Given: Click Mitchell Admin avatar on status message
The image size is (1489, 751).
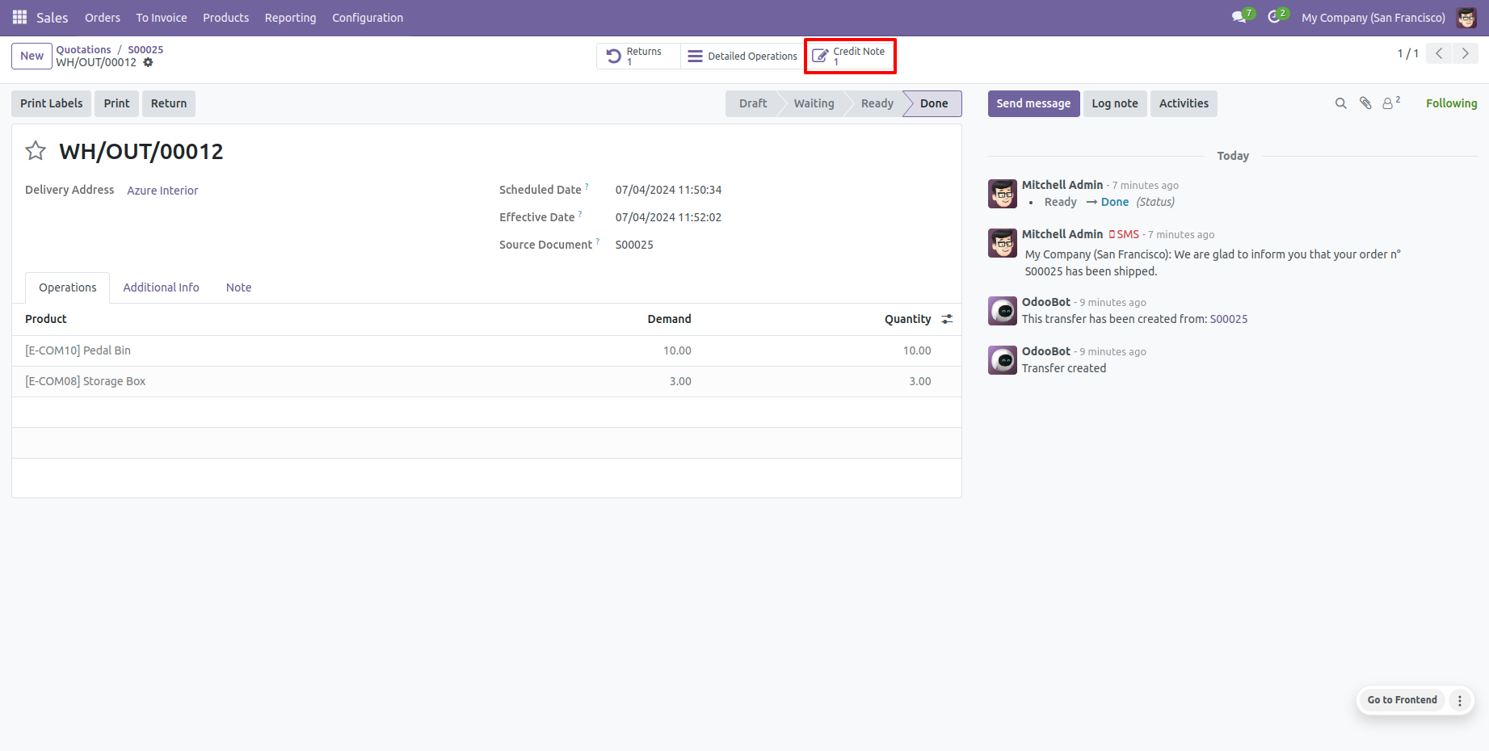Looking at the screenshot, I should tap(1003, 194).
